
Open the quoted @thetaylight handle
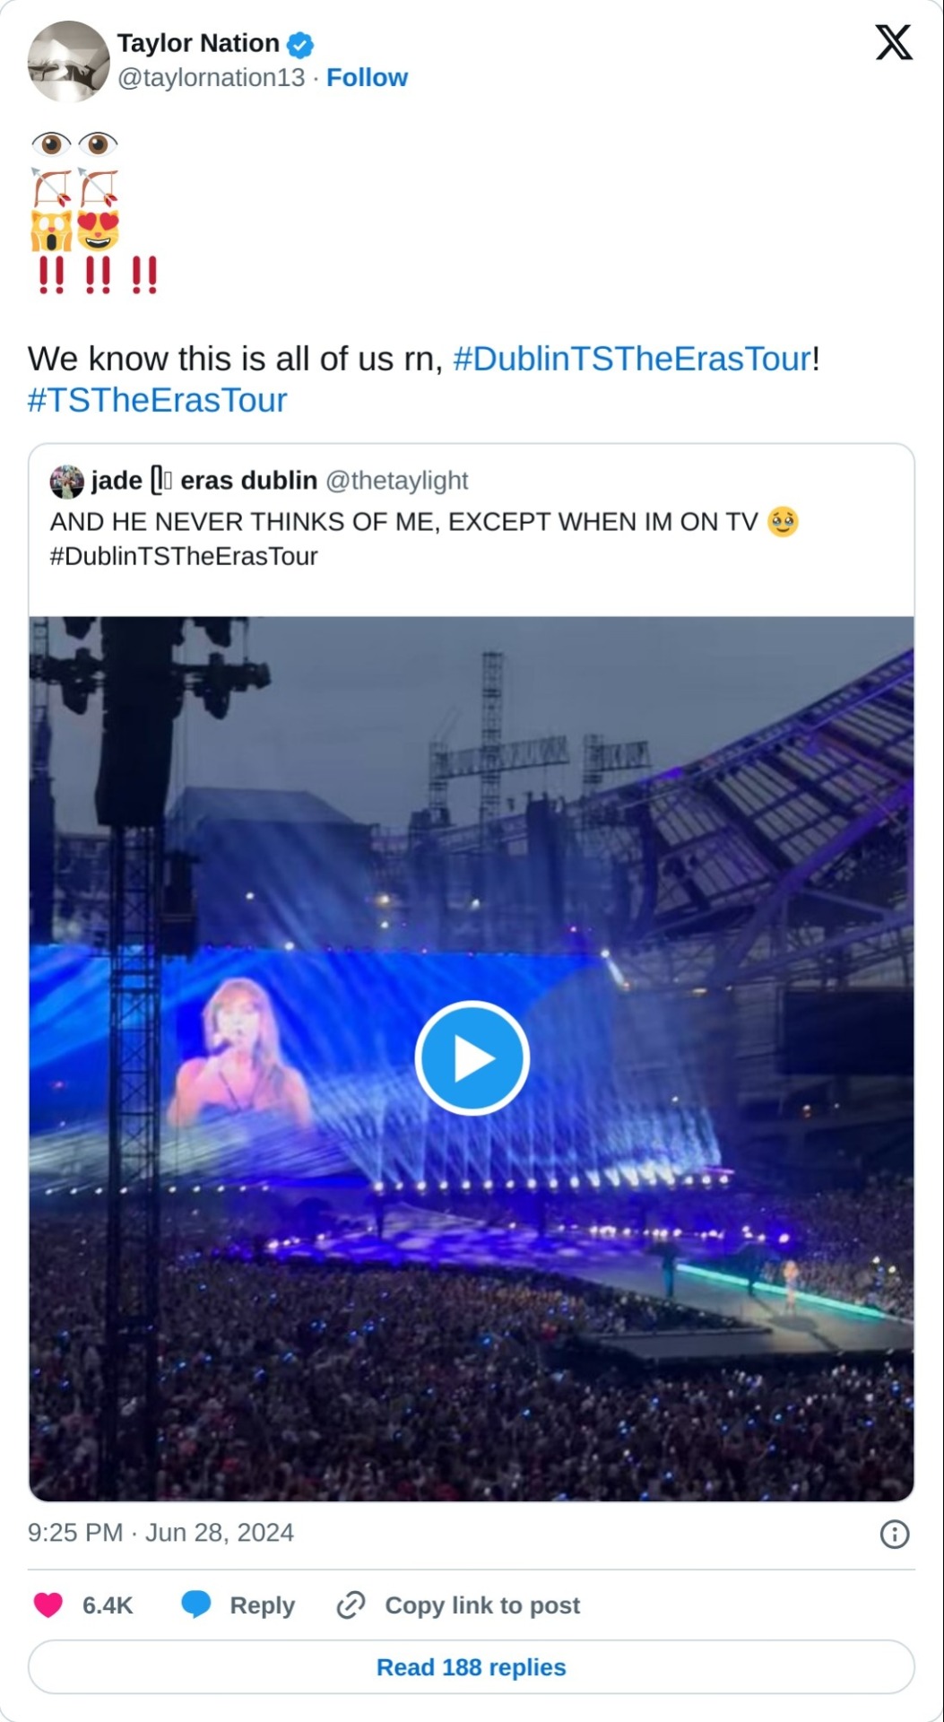tap(396, 481)
